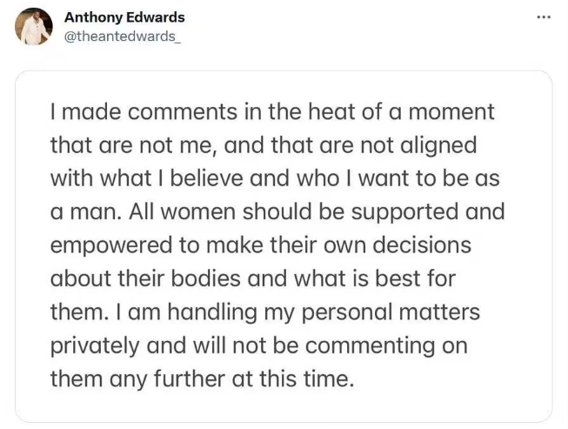Click the line "that are not me, and that are not aligned"

coord(264,144)
